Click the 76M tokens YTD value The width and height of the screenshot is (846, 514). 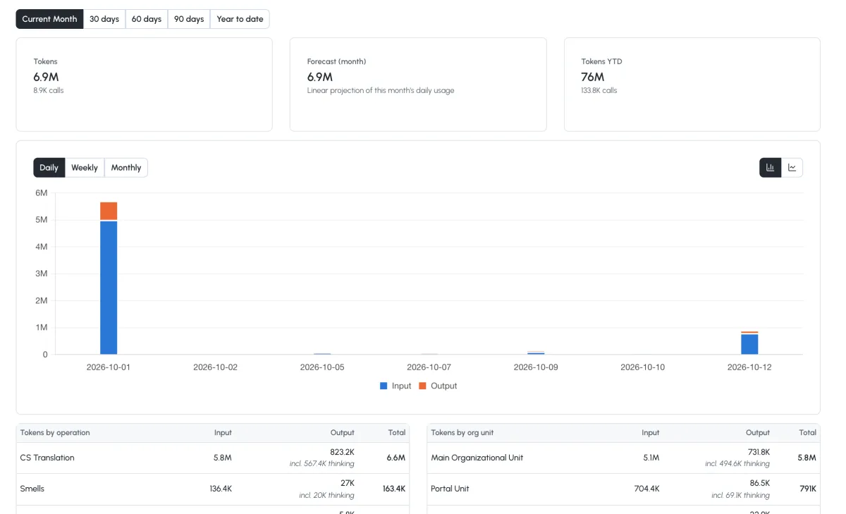tap(593, 77)
